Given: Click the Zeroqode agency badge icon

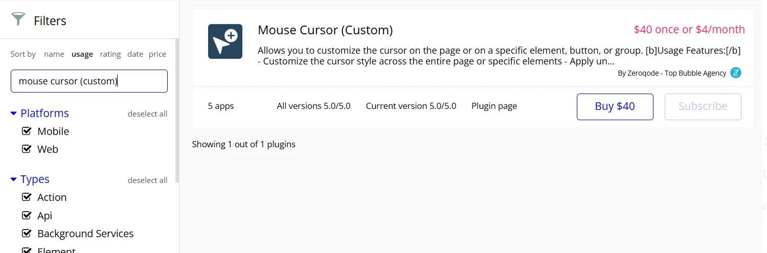Looking at the screenshot, I should point(736,73).
